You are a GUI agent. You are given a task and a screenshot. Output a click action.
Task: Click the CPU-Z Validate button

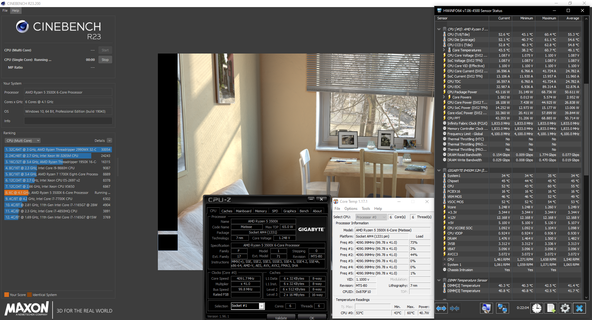(281, 318)
